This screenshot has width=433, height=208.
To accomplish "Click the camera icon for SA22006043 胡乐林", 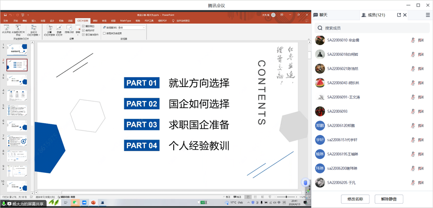I will point(421,83).
